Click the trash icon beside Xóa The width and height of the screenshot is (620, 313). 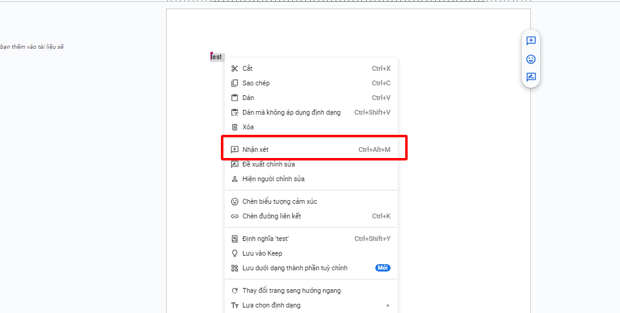point(234,127)
